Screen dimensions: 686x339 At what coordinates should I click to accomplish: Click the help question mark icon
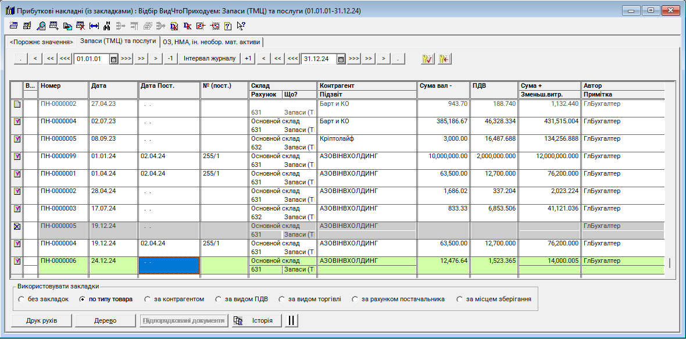pyautogui.click(x=228, y=26)
